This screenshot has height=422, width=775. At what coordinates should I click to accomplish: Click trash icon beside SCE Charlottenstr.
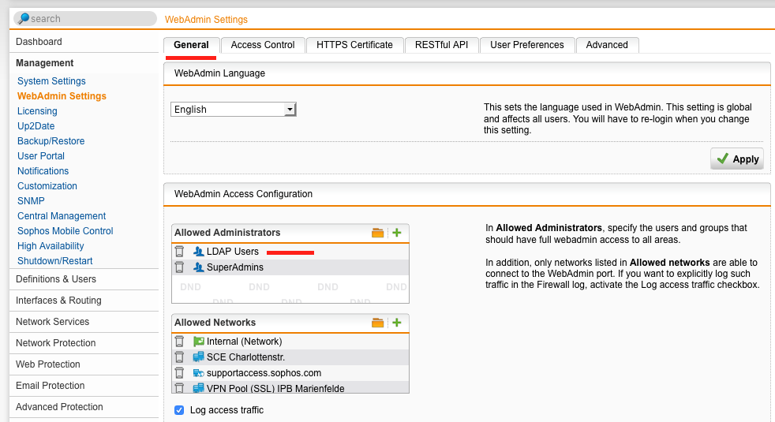(x=180, y=357)
